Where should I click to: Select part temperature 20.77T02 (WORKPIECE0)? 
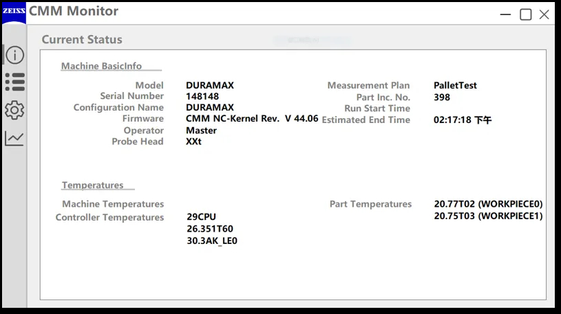[488, 204]
